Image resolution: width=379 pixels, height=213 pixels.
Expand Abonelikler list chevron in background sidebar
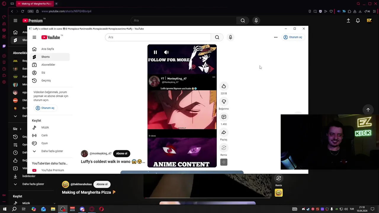coord(15,116)
